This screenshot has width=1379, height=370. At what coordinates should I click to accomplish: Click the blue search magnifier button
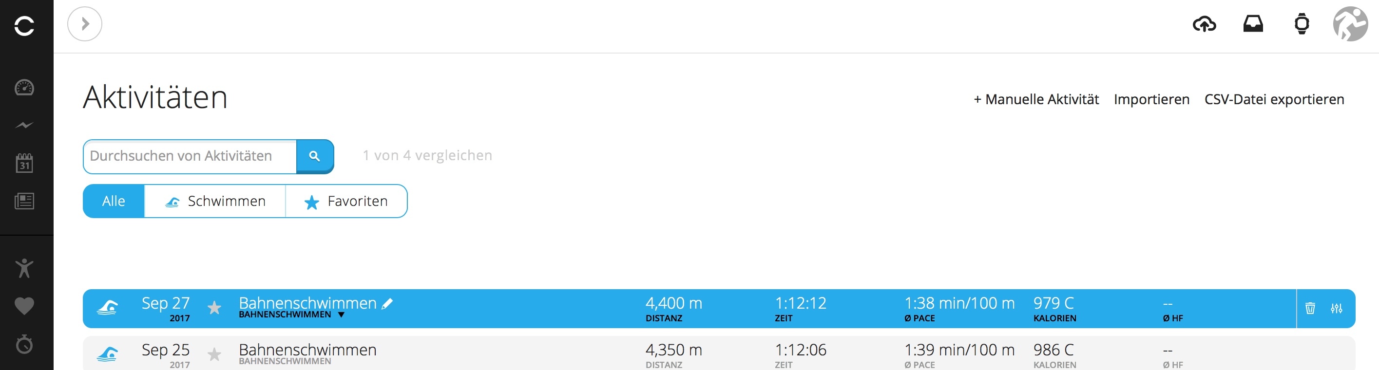[315, 156]
